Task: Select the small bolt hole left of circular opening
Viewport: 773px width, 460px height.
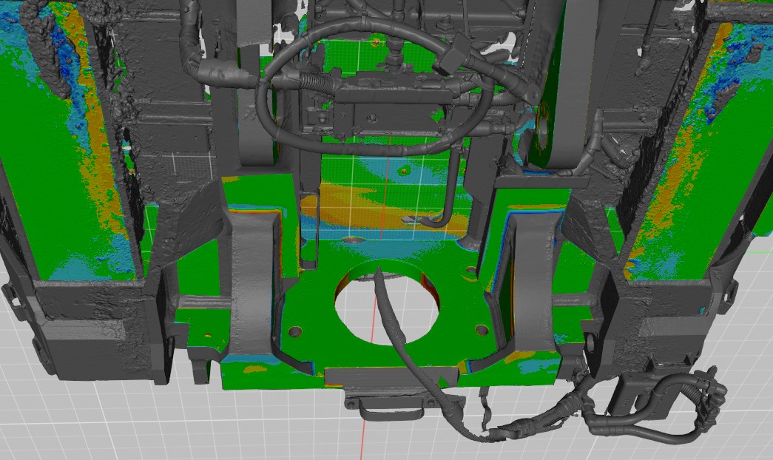Action: 296,331
